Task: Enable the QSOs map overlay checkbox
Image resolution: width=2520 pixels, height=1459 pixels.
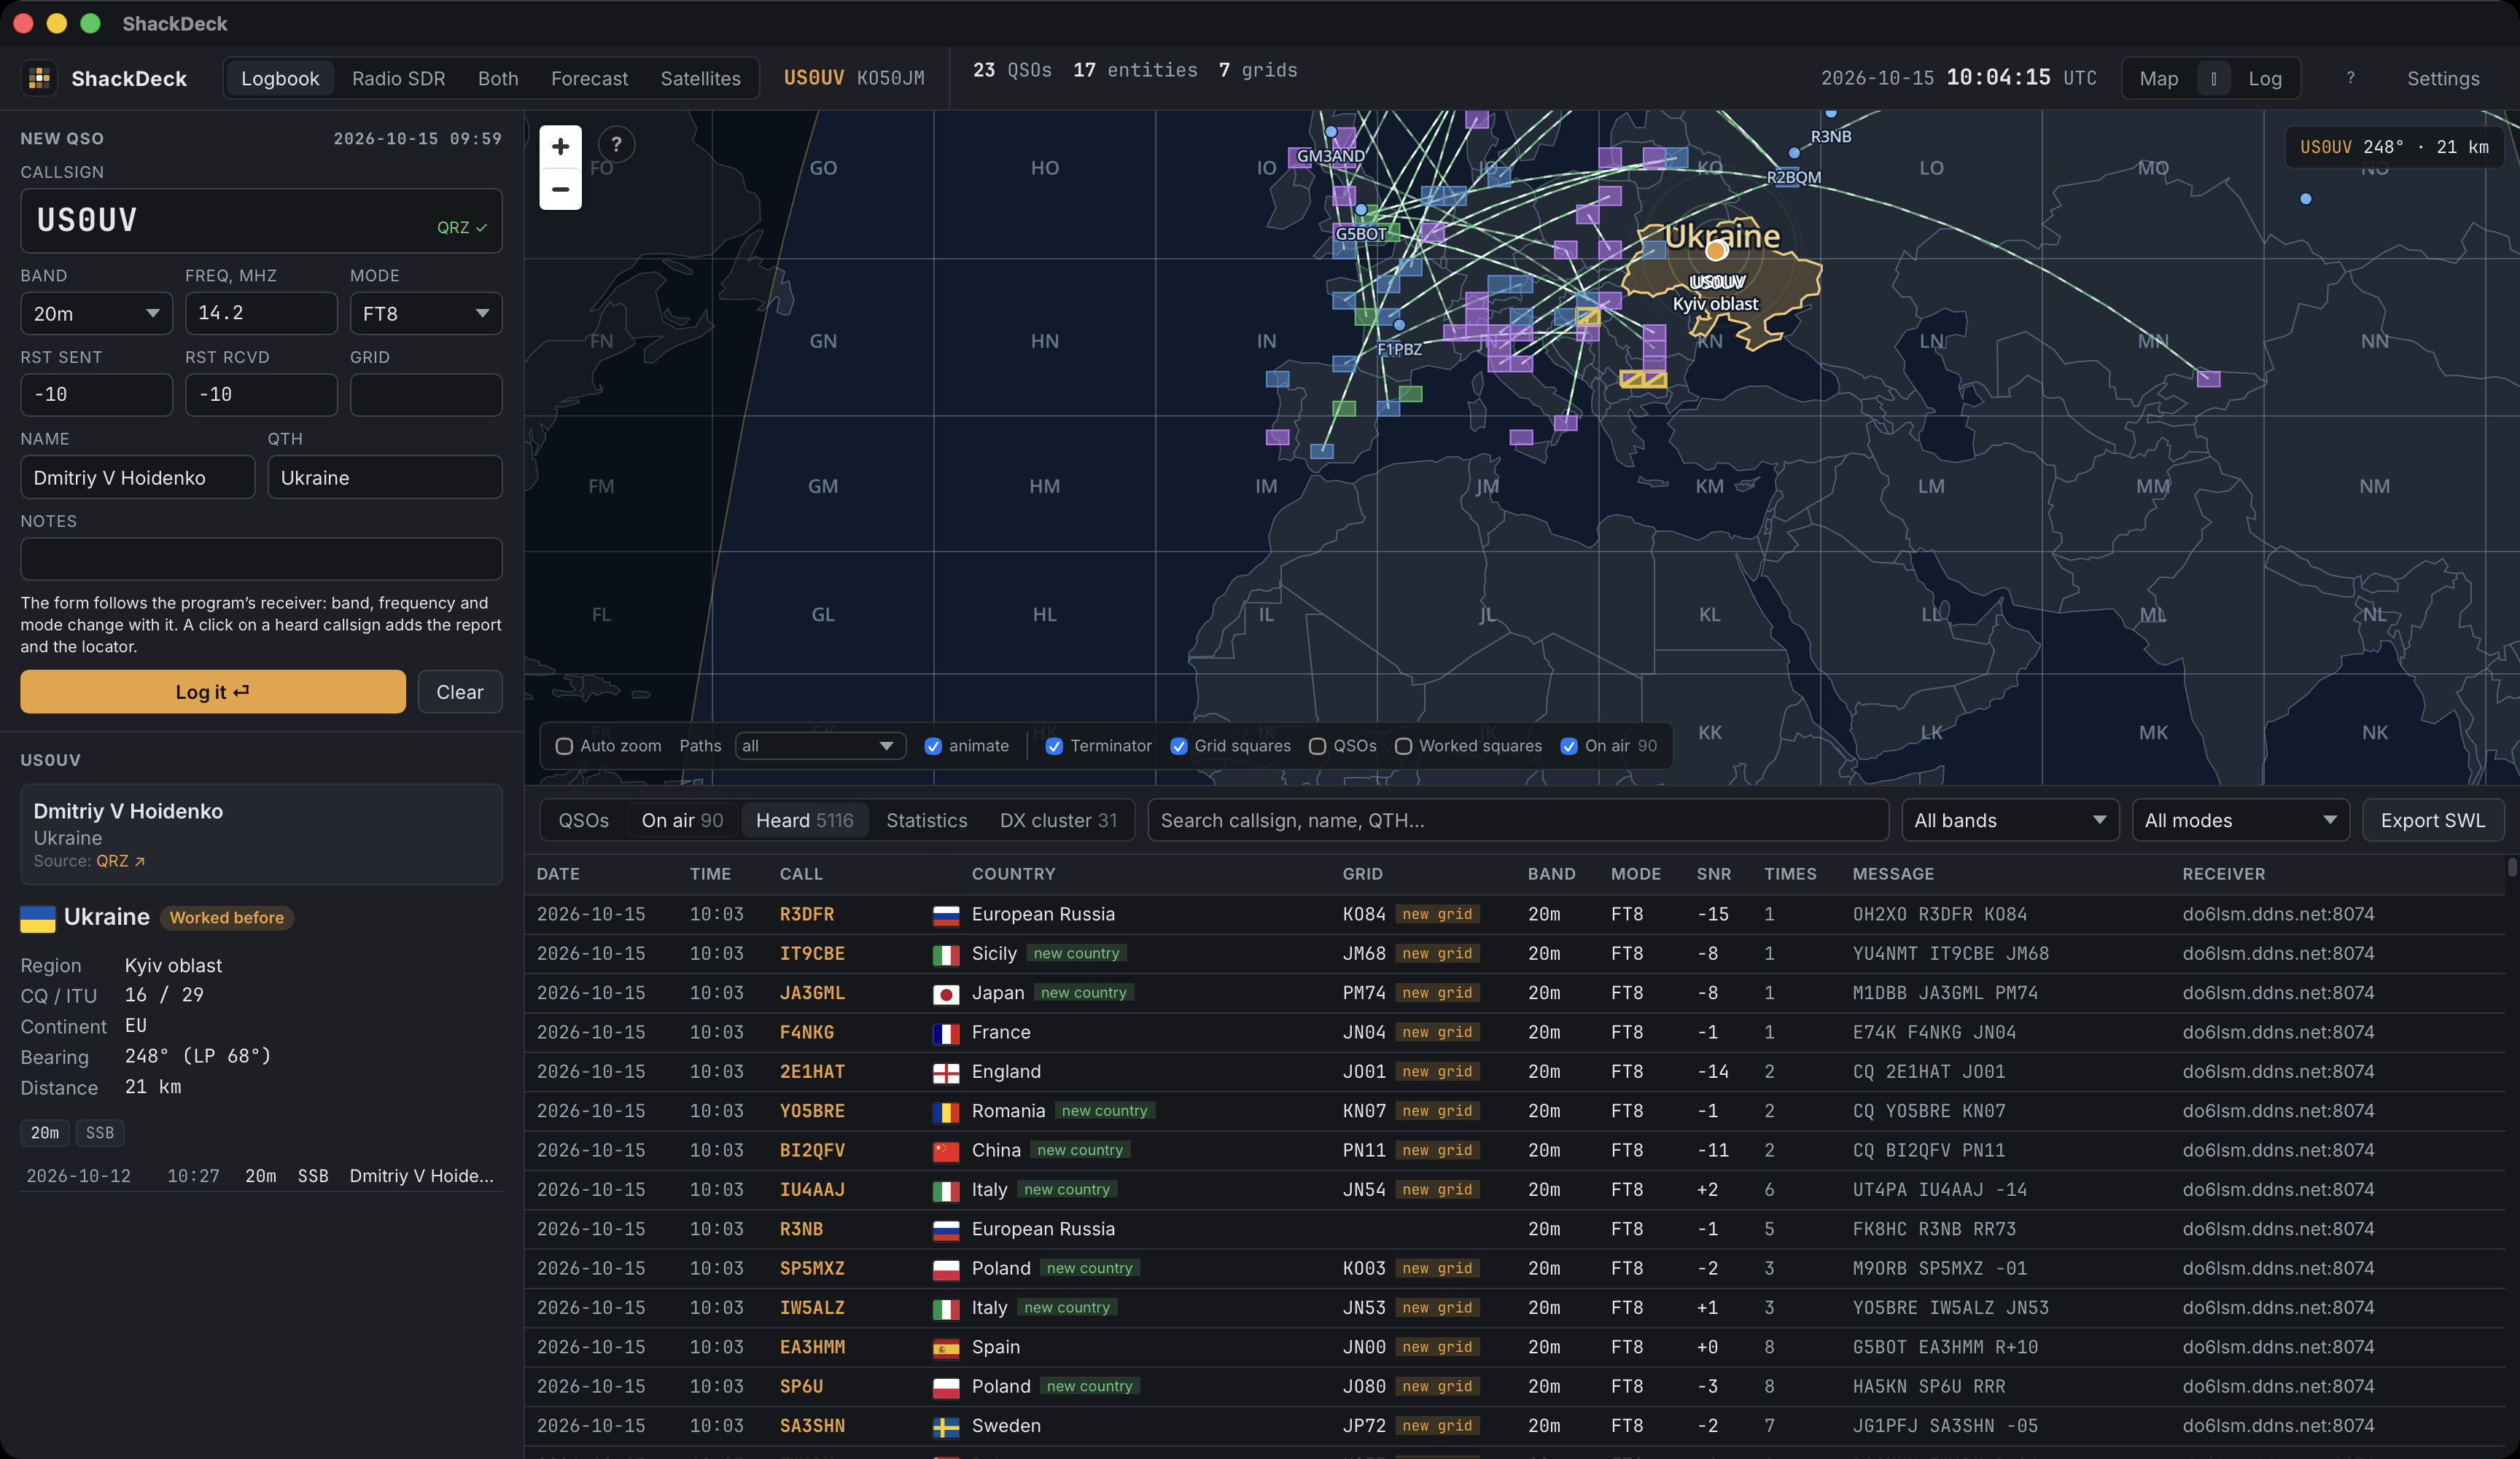Action: pos(1317,746)
